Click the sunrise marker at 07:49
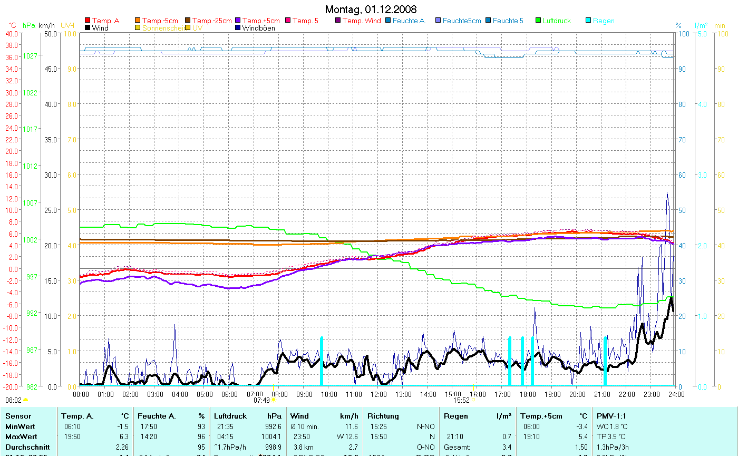The width and height of the screenshot is (738, 456). coord(273,400)
